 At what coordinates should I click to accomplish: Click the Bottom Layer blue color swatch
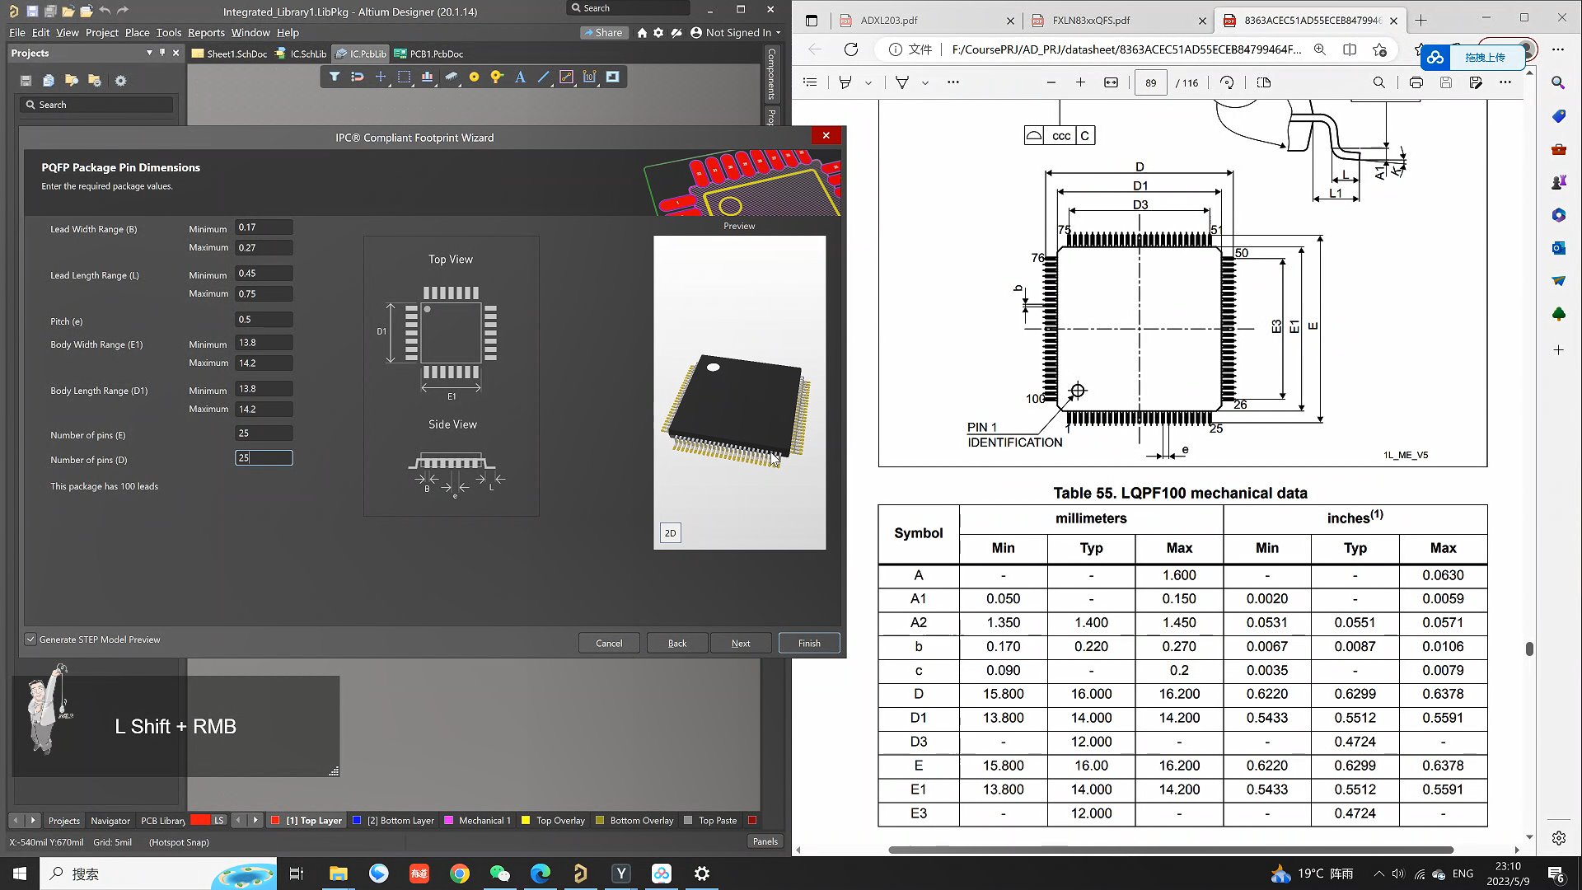tap(357, 821)
